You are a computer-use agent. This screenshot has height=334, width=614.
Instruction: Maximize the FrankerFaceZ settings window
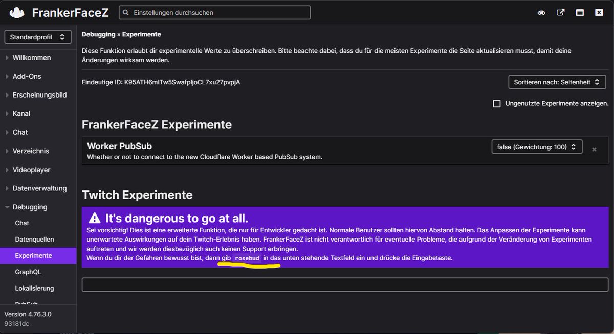pyautogui.click(x=580, y=13)
